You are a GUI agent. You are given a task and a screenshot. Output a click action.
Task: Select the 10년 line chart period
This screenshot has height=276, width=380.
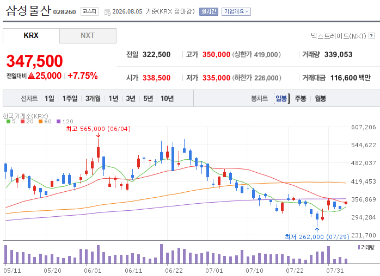(x=167, y=98)
